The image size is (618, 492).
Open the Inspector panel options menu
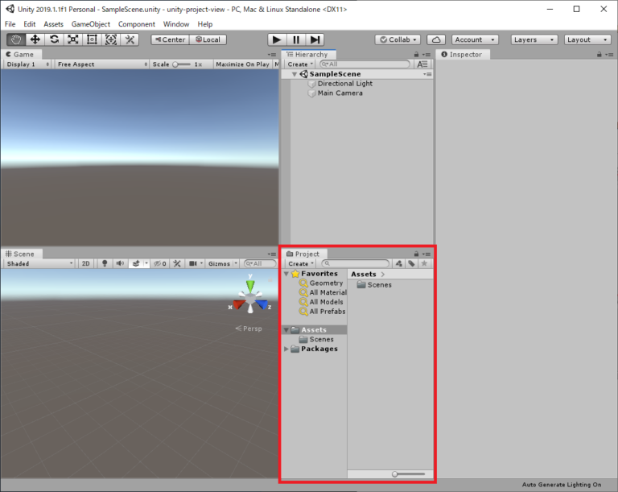pyautogui.click(x=609, y=55)
